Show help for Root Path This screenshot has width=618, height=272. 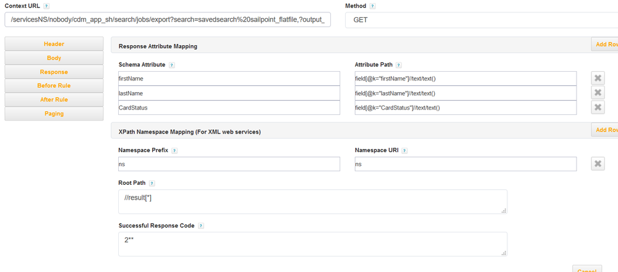click(152, 184)
